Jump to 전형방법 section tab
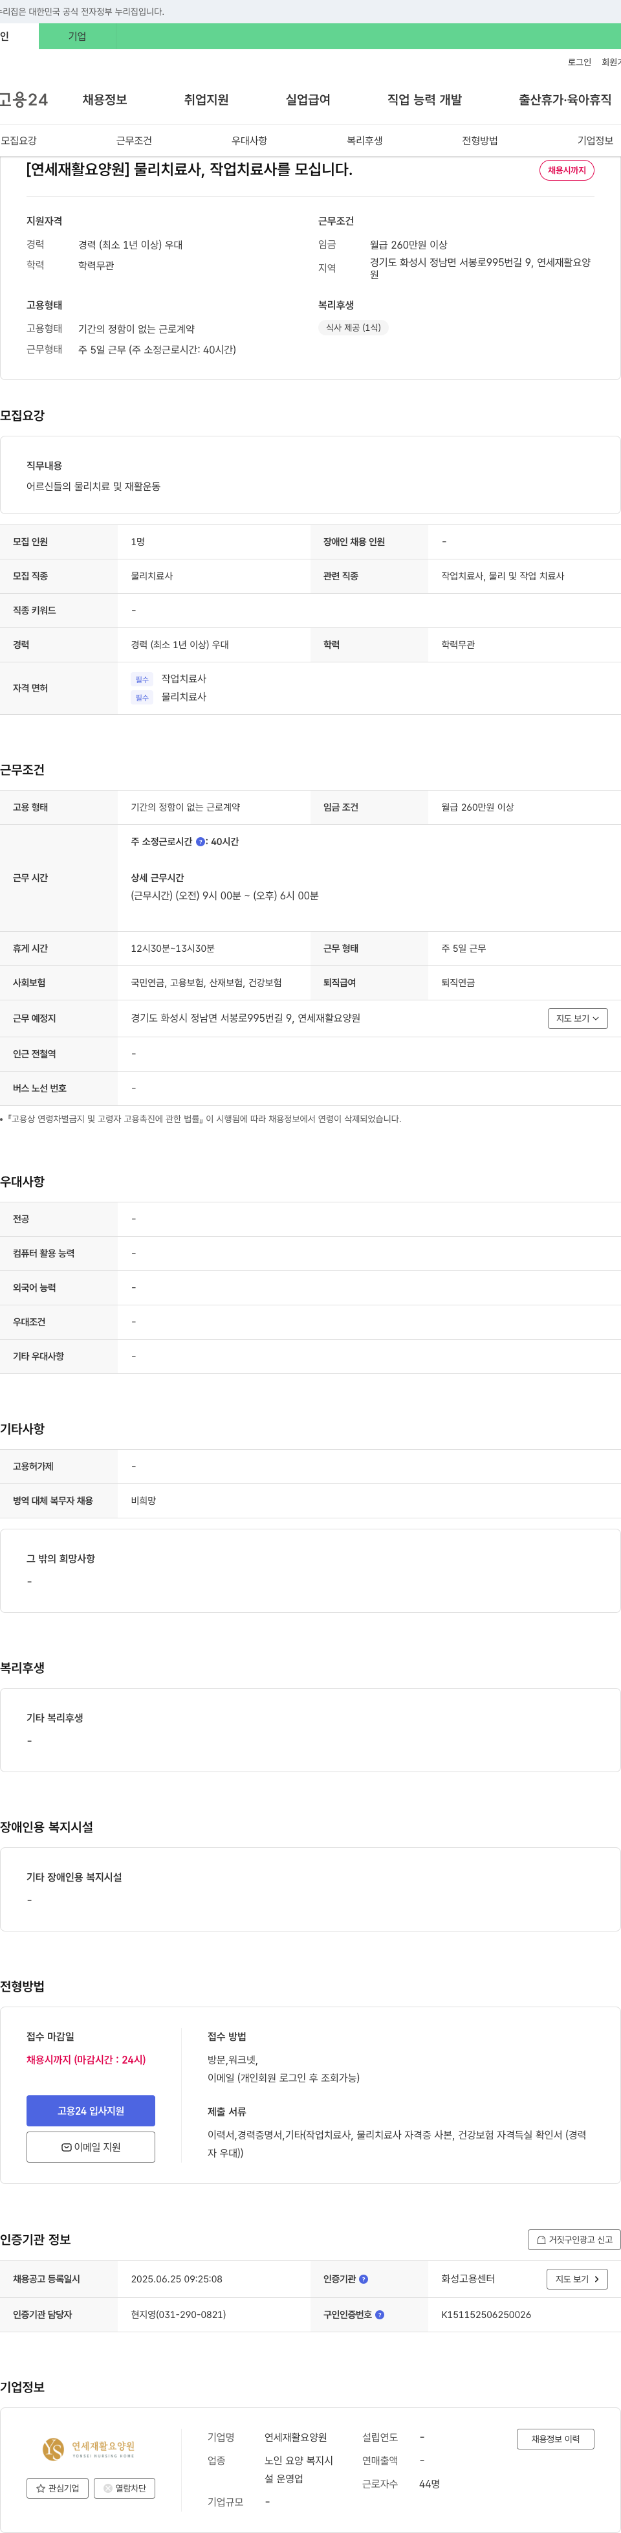This screenshot has height=2533, width=621. click(x=479, y=141)
